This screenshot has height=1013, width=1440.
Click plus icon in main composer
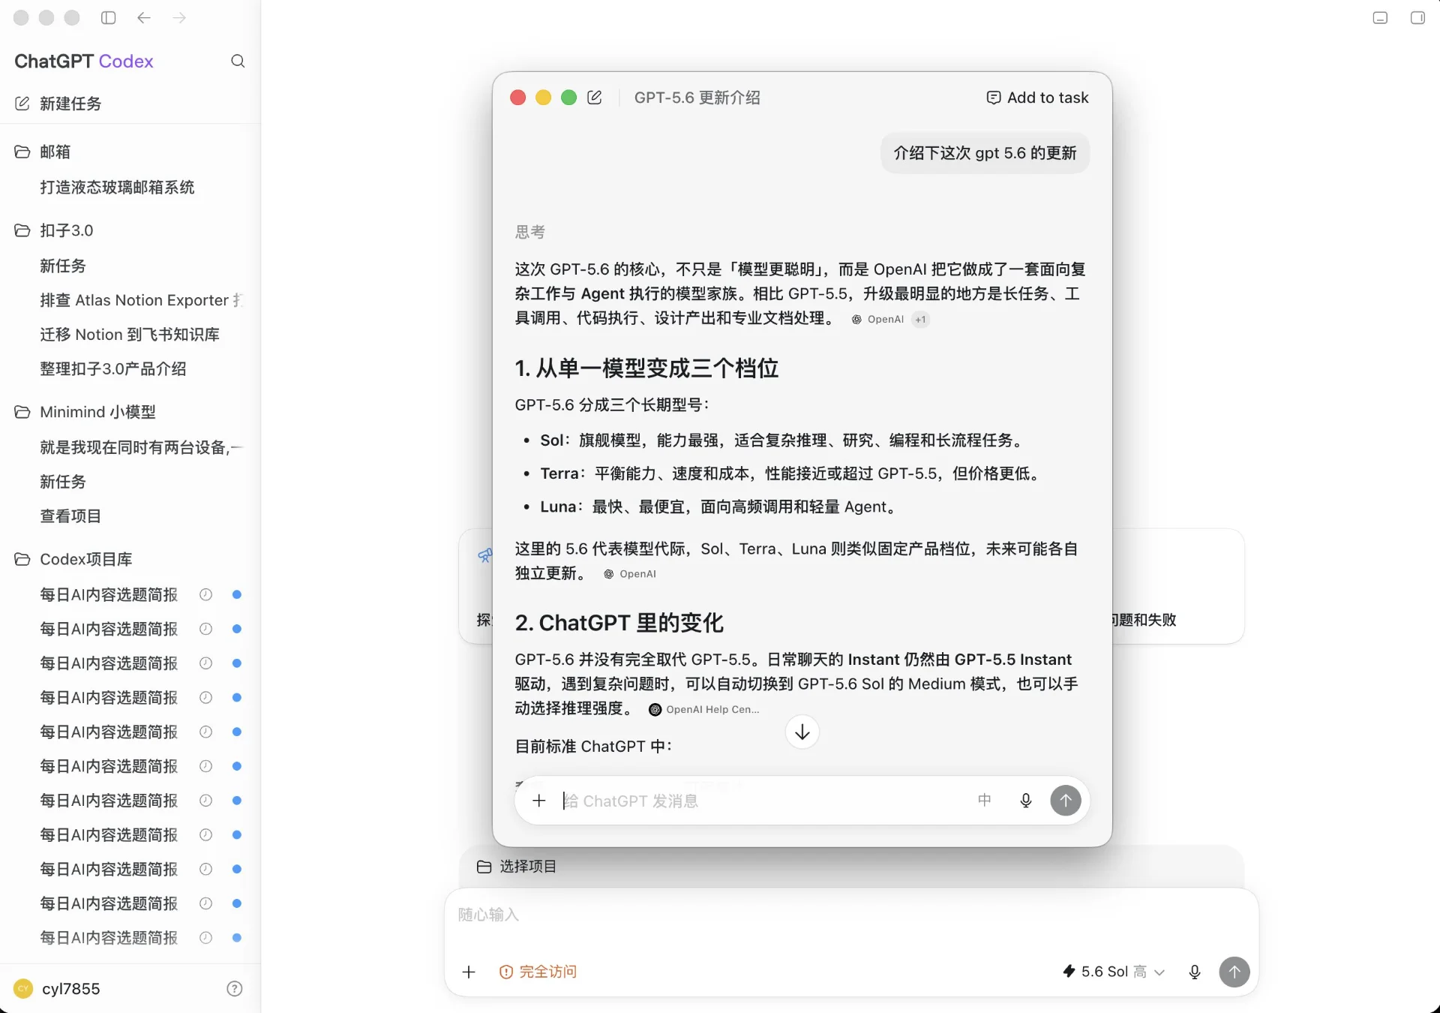coord(469,972)
